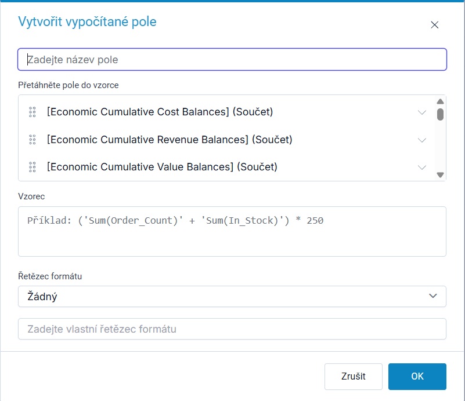
Task: Focus the Zadejte vlastní řetězec formátu field
Action: tap(232, 329)
